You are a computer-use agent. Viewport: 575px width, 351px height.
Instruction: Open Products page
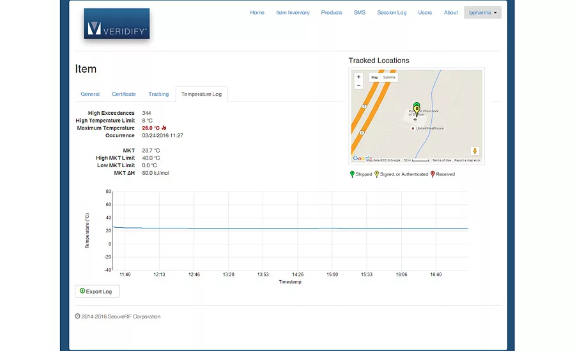(x=332, y=13)
